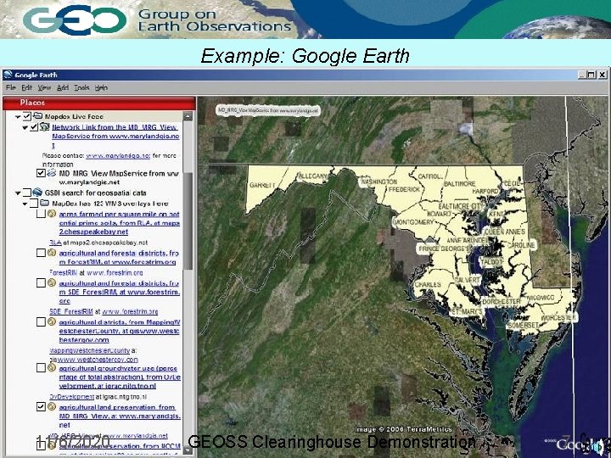This screenshot has height=458, width=611.
Task: Click PRINCE GEORGE'S county label
Action: (444, 249)
